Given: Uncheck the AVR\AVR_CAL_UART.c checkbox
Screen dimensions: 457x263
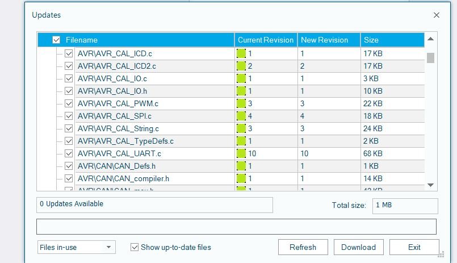Looking at the screenshot, I should click(x=69, y=154).
